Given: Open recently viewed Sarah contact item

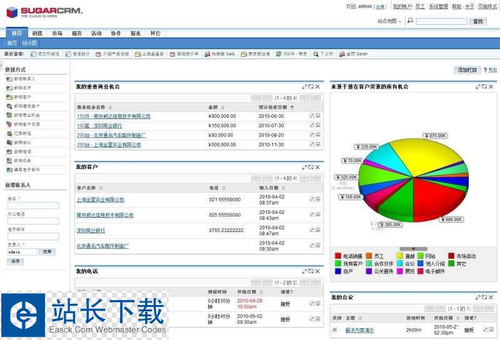Looking at the screenshot, I should (x=353, y=54).
